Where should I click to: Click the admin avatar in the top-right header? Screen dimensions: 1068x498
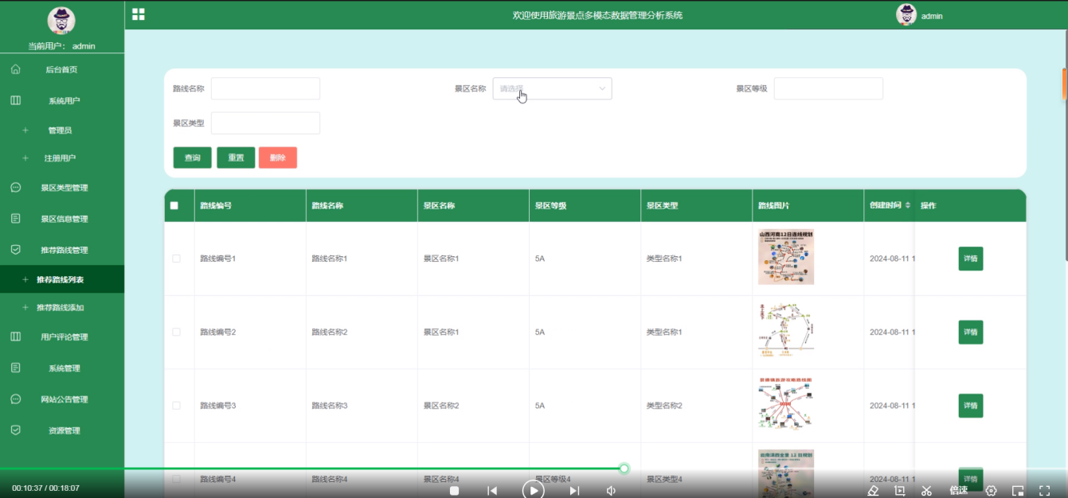tap(906, 14)
